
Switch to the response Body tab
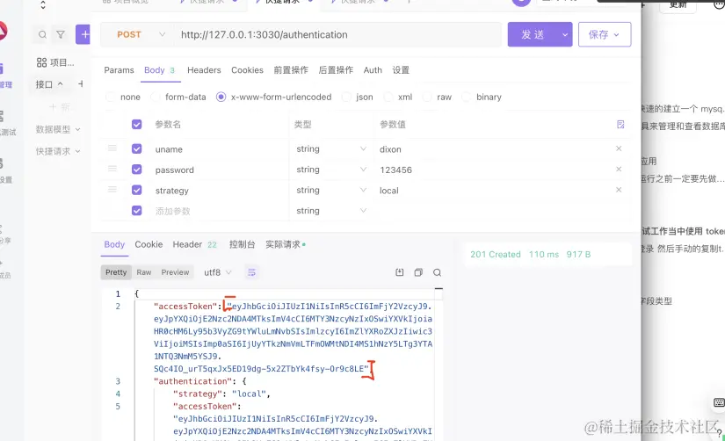114,244
